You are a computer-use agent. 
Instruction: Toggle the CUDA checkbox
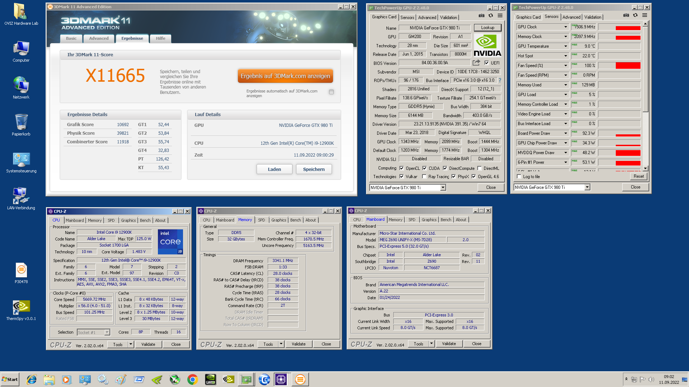click(x=425, y=168)
